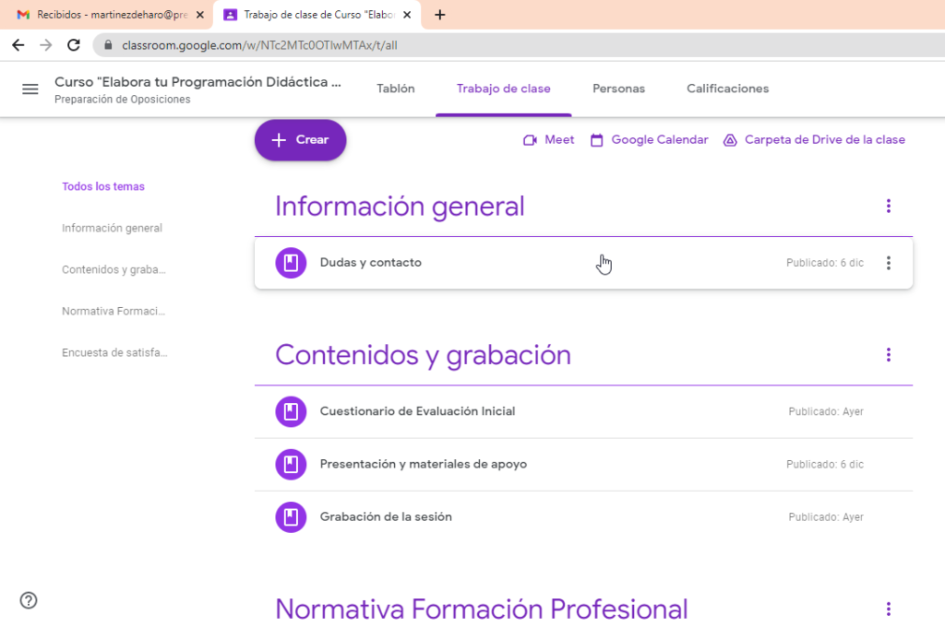945x628 pixels.
Task: Click Publicado: 6 dic on Dudas row
Action: pyautogui.click(x=824, y=263)
